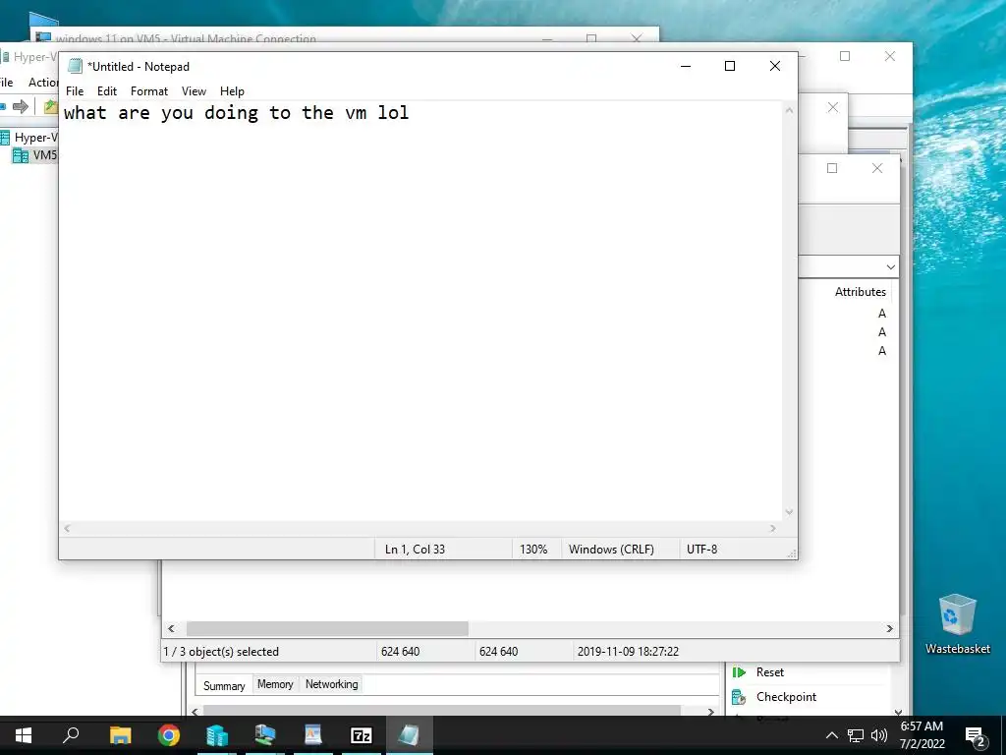The height and width of the screenshot is (755, 1006).
Task: Click the Virtual Machine Connection taskbar icon
Action: pyautogui.click(x=265, y=735)
